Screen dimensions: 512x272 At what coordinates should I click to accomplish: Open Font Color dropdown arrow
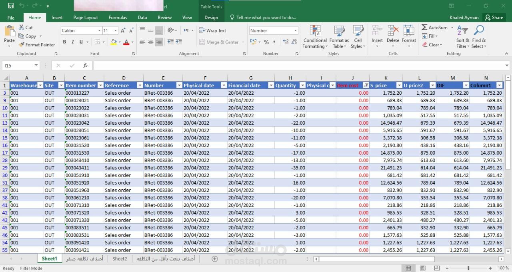132,42
